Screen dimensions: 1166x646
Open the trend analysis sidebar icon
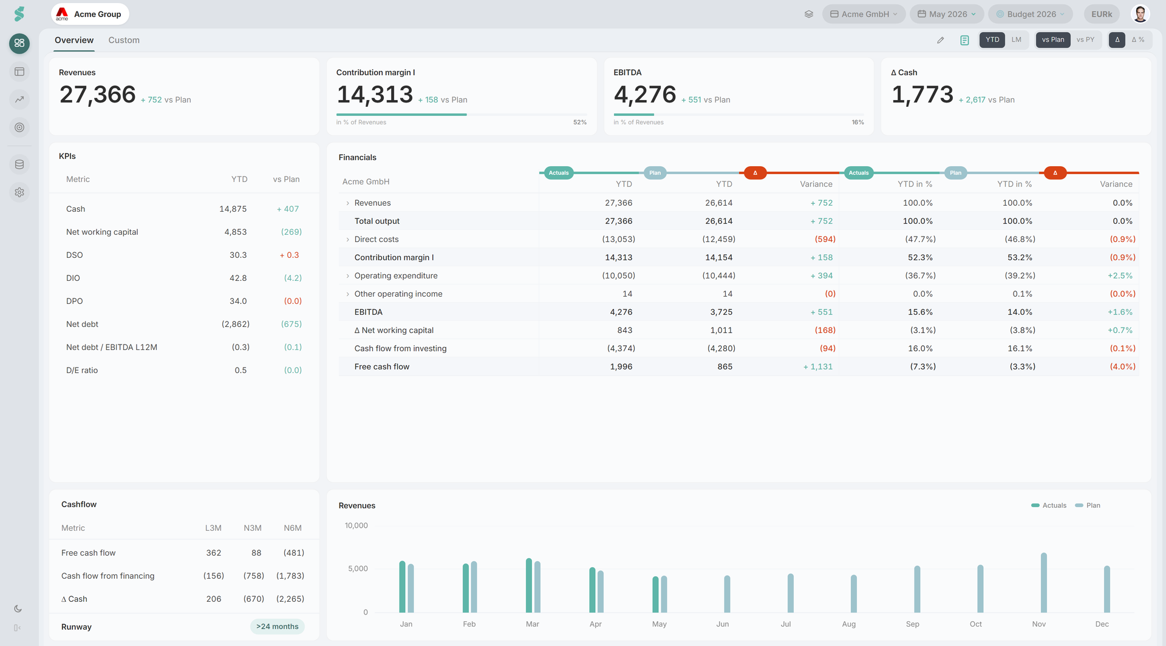[19, 99]
